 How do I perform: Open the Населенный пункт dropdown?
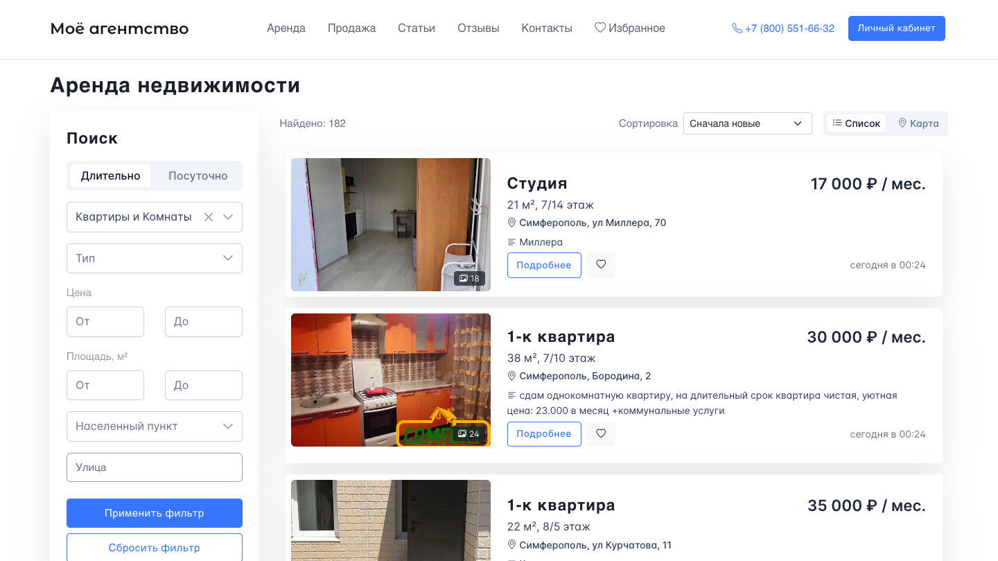tap(155, 426)
